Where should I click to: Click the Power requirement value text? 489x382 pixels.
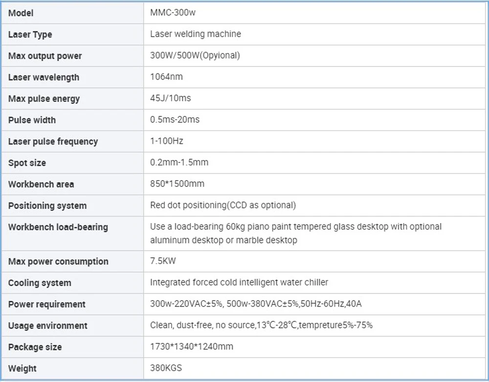256,304
